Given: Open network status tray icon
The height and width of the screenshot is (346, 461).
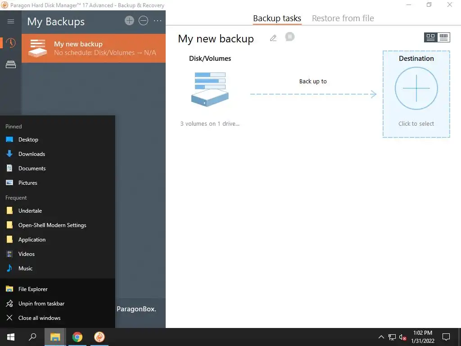Looking at the screenshot, I should (392, 337).
